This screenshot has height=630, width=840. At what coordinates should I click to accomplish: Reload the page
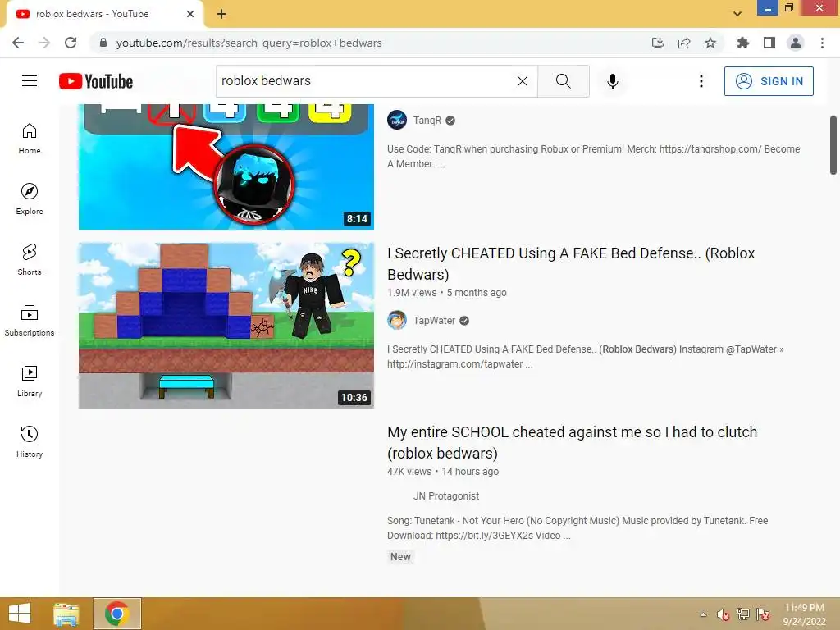[71, 43]
